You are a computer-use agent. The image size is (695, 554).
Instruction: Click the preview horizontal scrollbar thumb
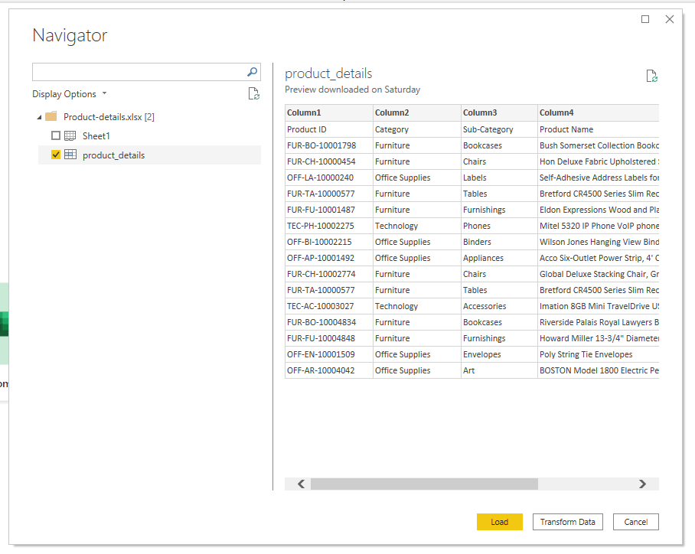(424, 484)
